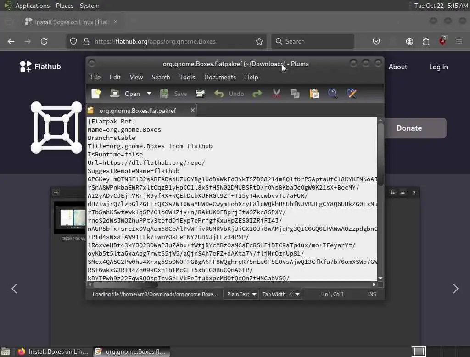470x357 pixels.
Task: Open the Firefox extensions puzzle icon
Action: [426, 41]
